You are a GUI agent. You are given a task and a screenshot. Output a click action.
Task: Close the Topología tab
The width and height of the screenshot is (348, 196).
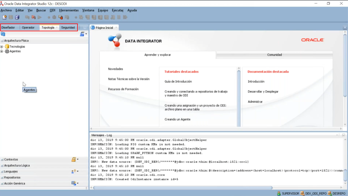[x=57, y=27]
